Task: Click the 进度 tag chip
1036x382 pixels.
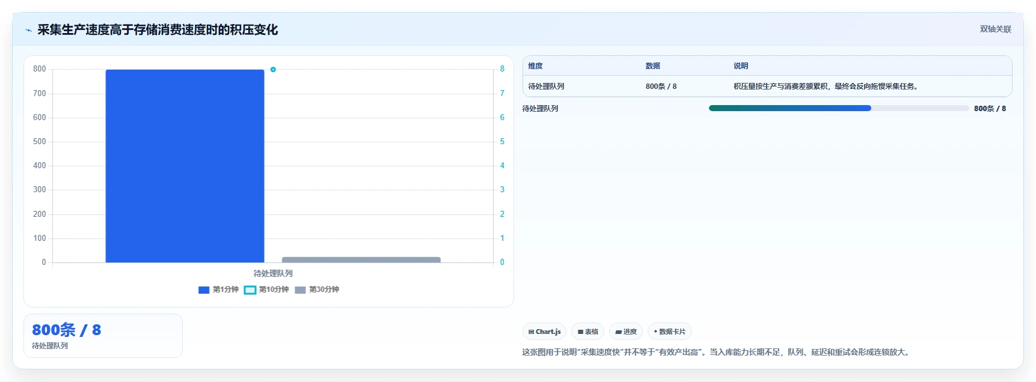Action: [x=625, y=332]
